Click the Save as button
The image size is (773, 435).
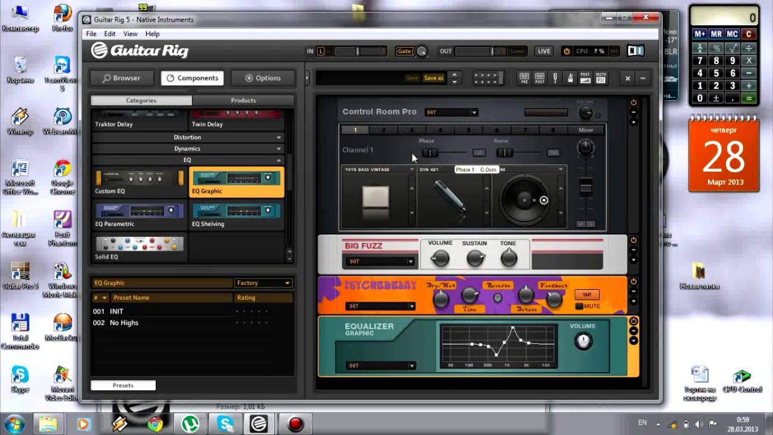pyautogui.click(x=434, y=78)
